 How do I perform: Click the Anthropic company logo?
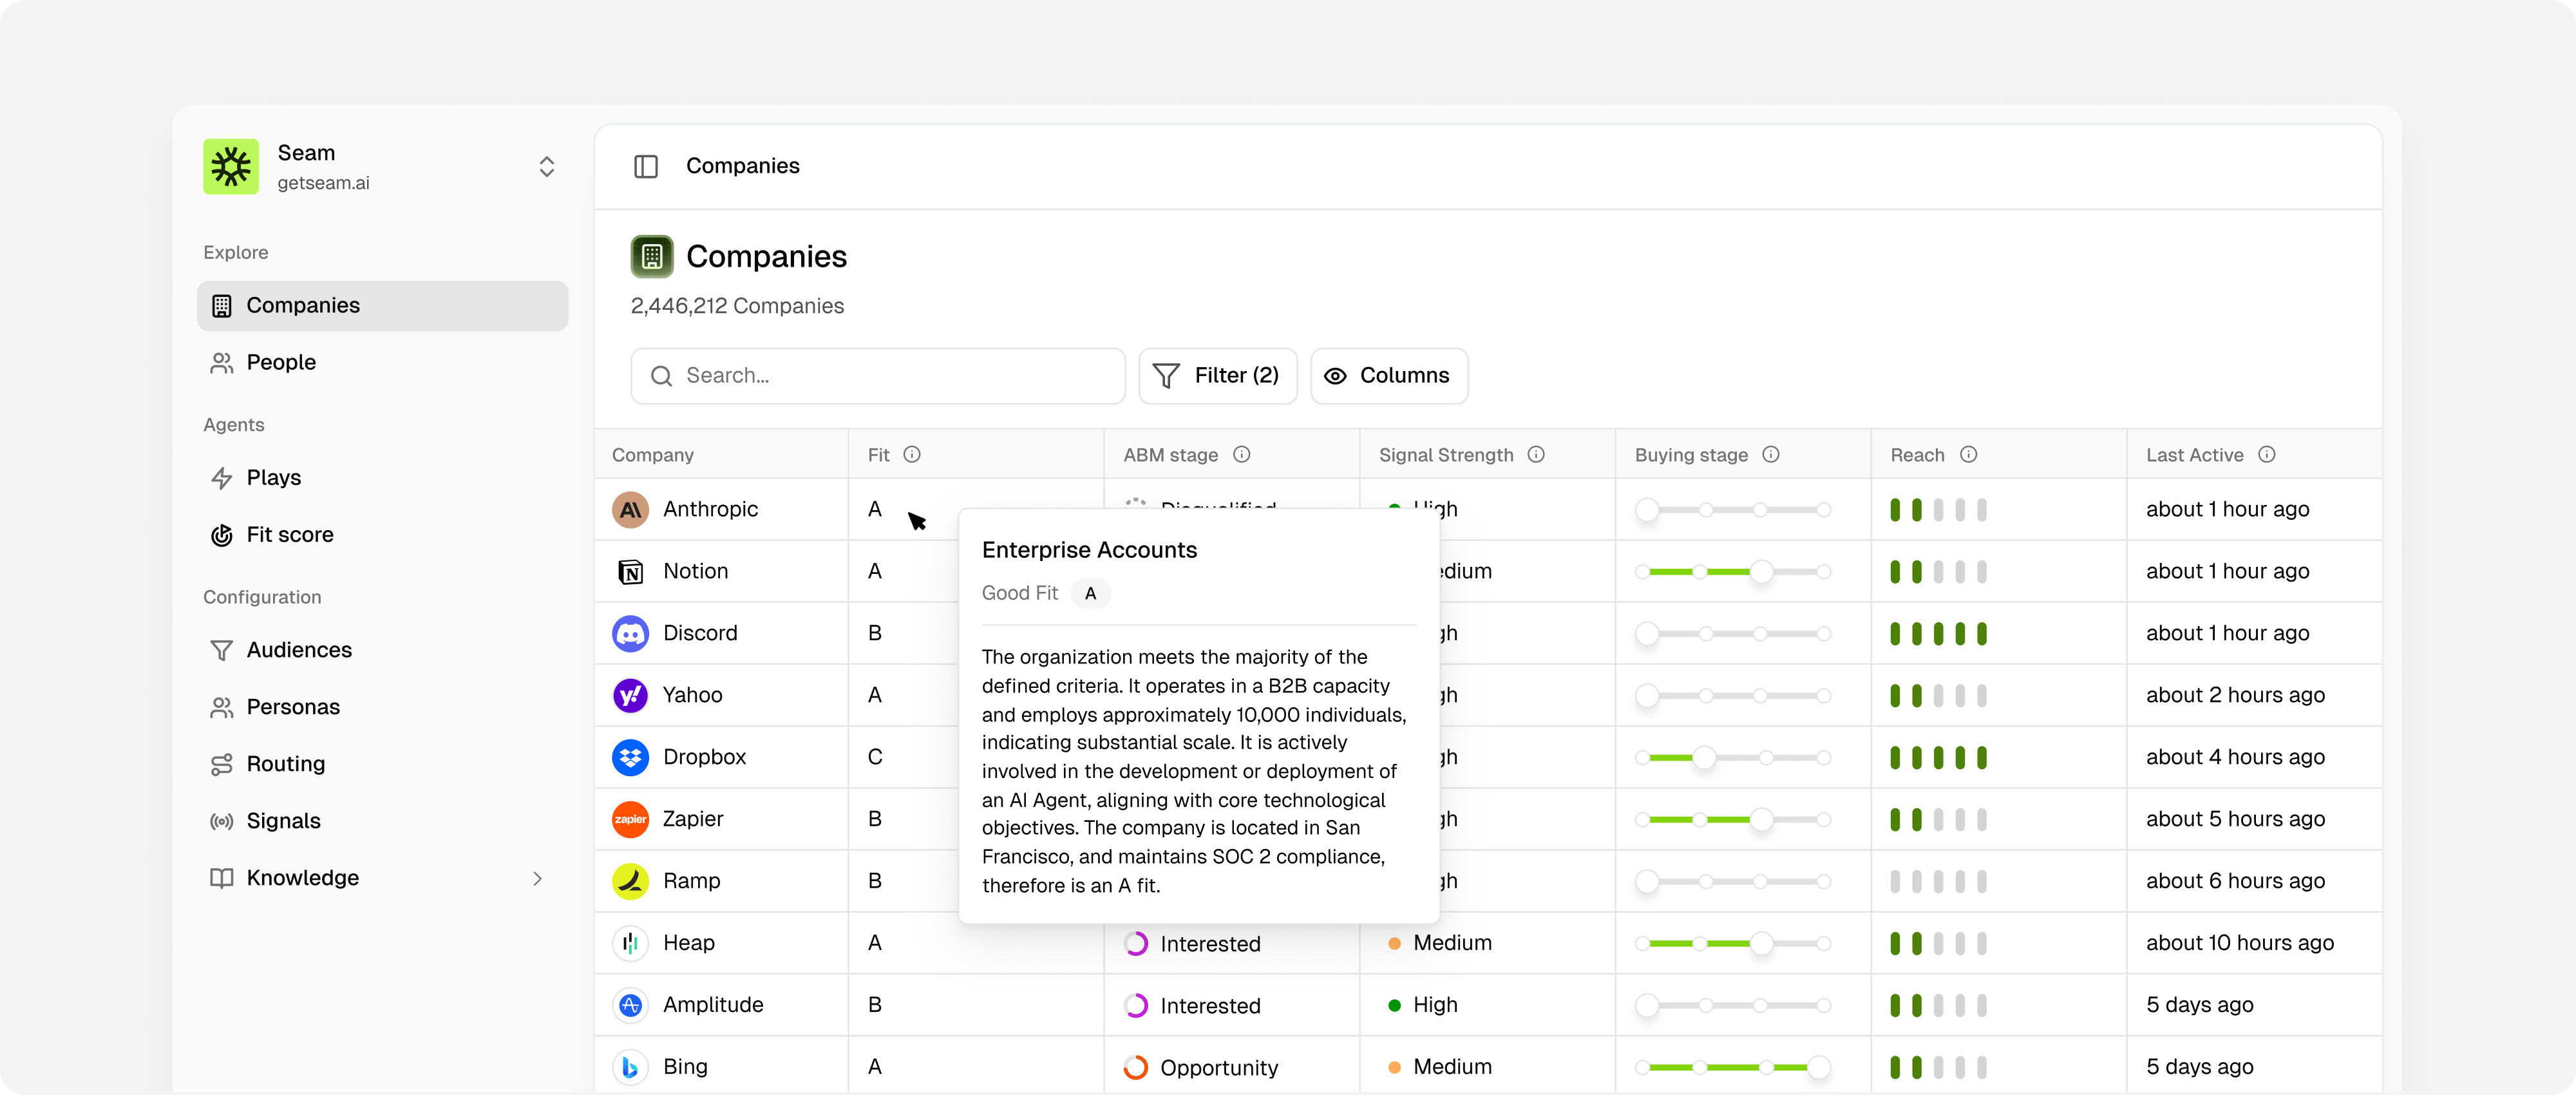coord(630,509)
